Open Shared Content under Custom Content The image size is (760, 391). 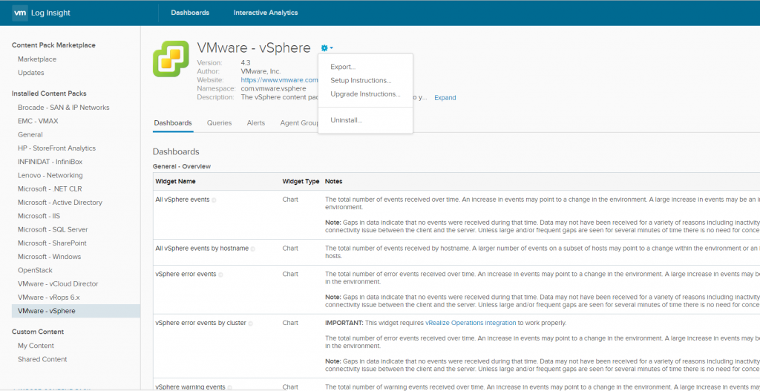[x=42, y=360]
